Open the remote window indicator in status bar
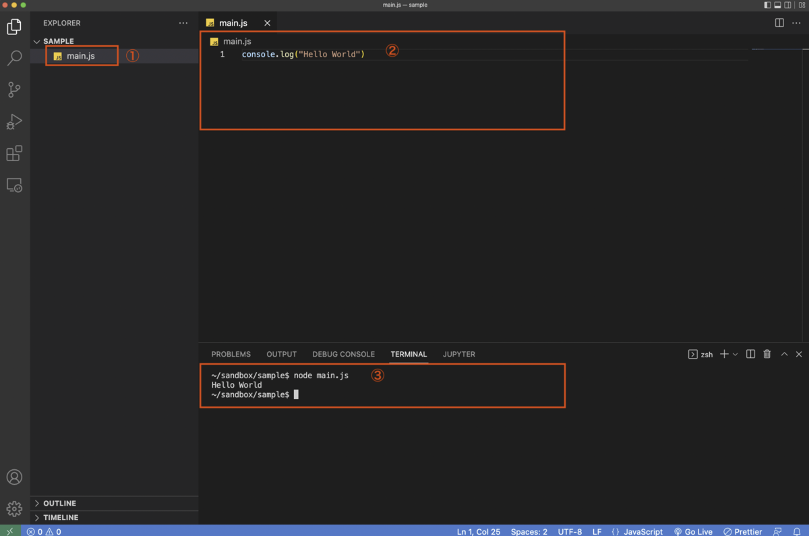Viewport: 809px width, 536px height. tap(9, 531)
